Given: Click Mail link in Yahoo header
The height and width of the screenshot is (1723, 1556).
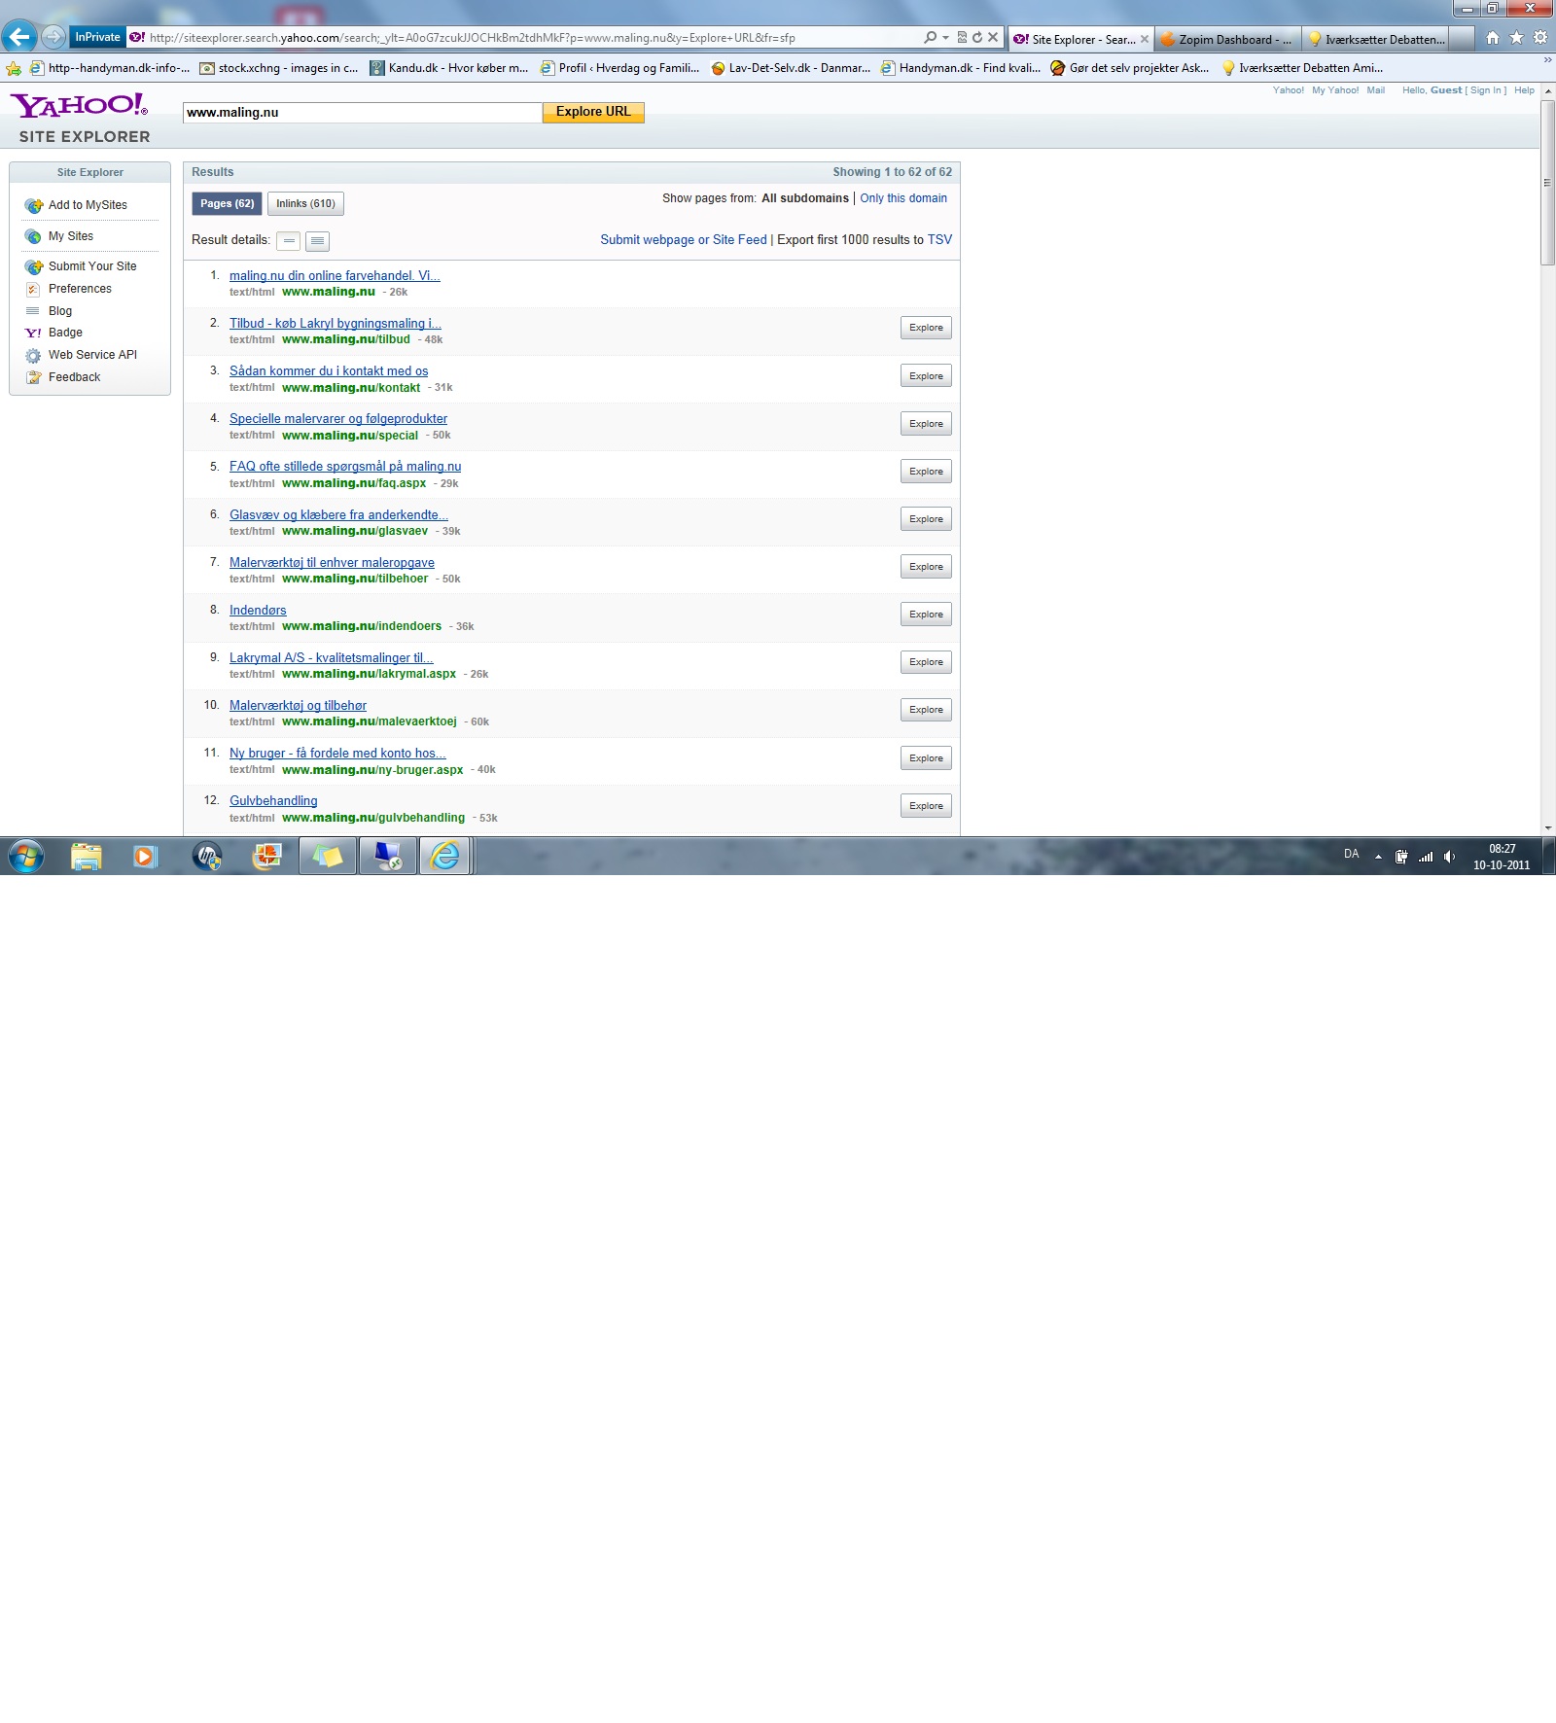Looking at the screenshot, I should tap(1375, 90).
